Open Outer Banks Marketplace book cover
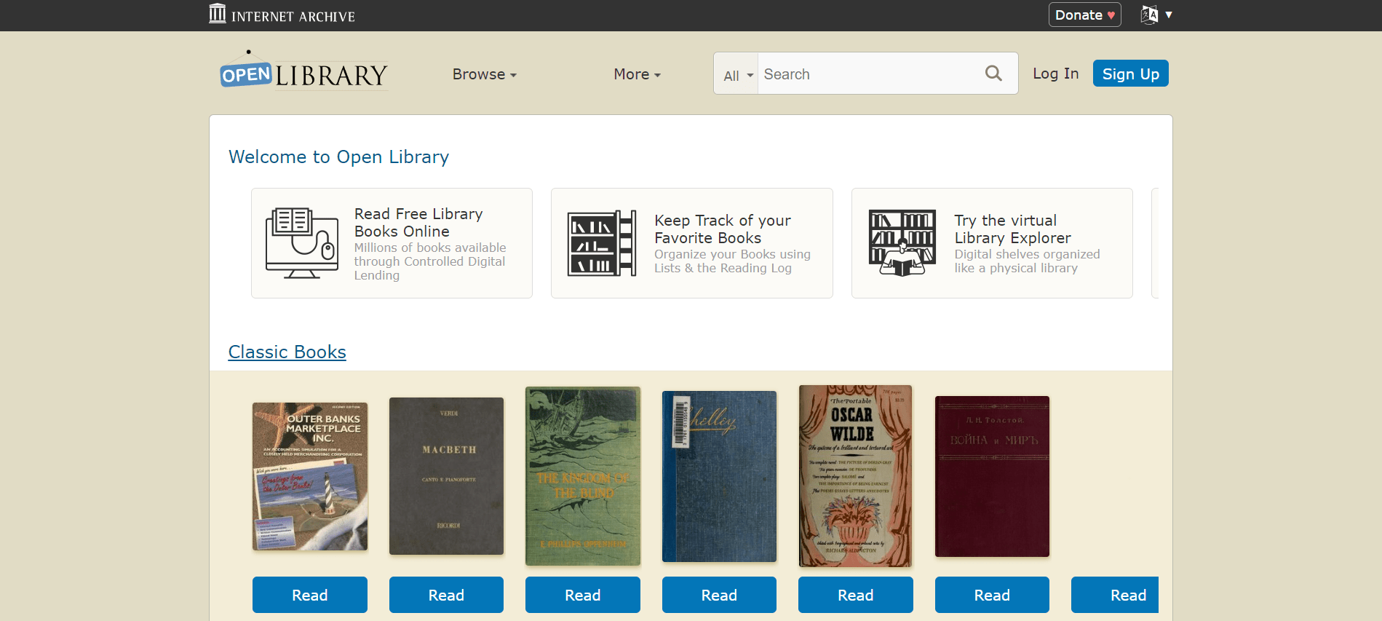This screenshot has height=621, width=1382. pyautogui.click(x=310, y=477)
